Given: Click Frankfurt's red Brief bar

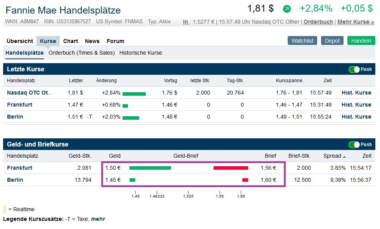Looking at the screenshot, I should (x=231, y=168).
